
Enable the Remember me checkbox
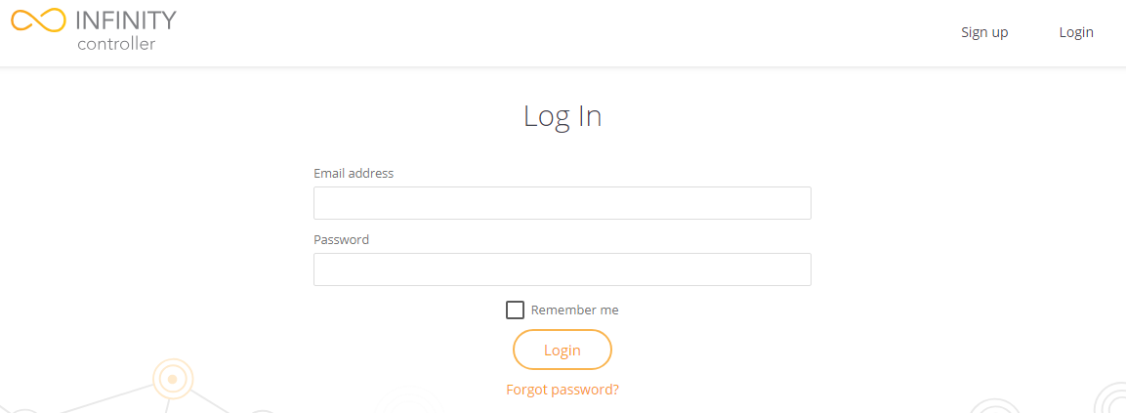click(x=515, y=310)
